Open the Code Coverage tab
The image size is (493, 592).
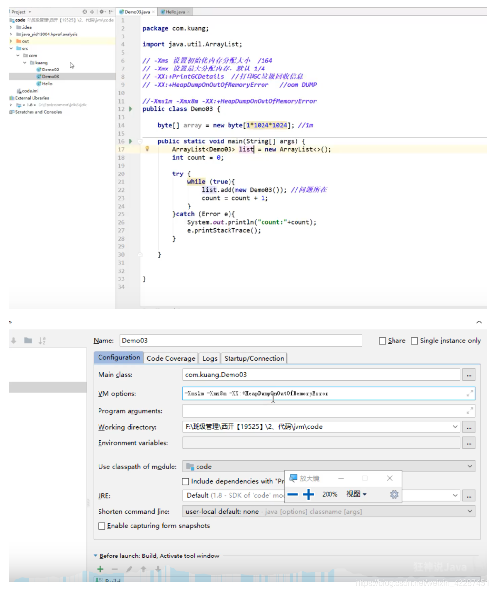point(171,358)
